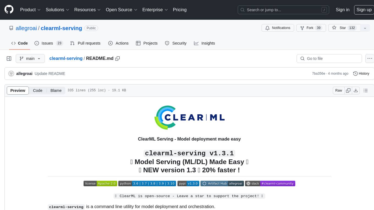Click the clearml-serving v1.3.1 heading
This screenshot has width=374, height=210.
click(189, 153)
